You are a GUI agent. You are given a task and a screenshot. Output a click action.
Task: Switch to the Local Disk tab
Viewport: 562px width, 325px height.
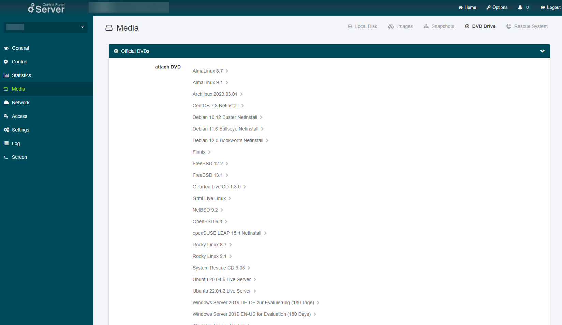click(363, 26)
